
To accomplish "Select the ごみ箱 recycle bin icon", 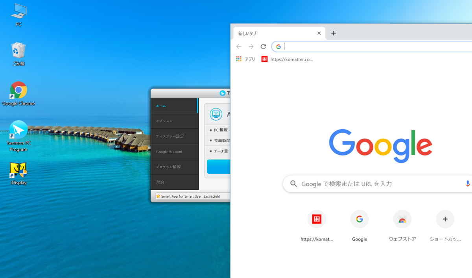I will point(18,54).
